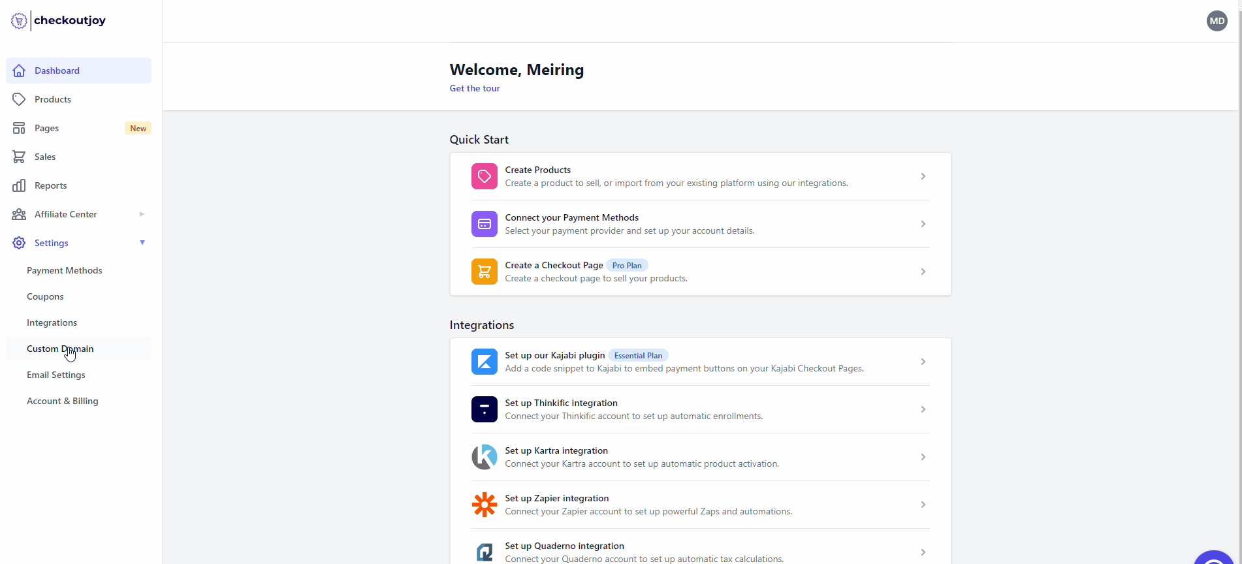Click the orange Checkout Page cart icon
Image resolution: width=1242 pixels, height=564 pixels.
pyautogui.click(x=484, y=272)
